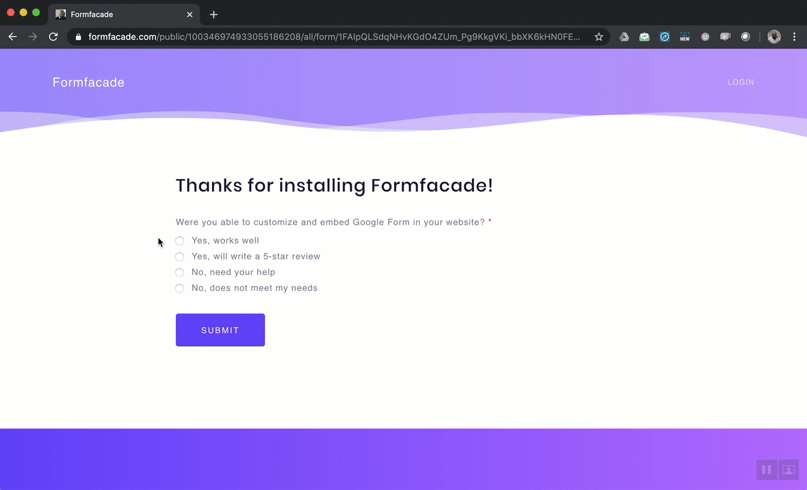Open your Chrome profile avatar menu
The image size is (807, 490).
pyautogui.click(x=773, y=37)
